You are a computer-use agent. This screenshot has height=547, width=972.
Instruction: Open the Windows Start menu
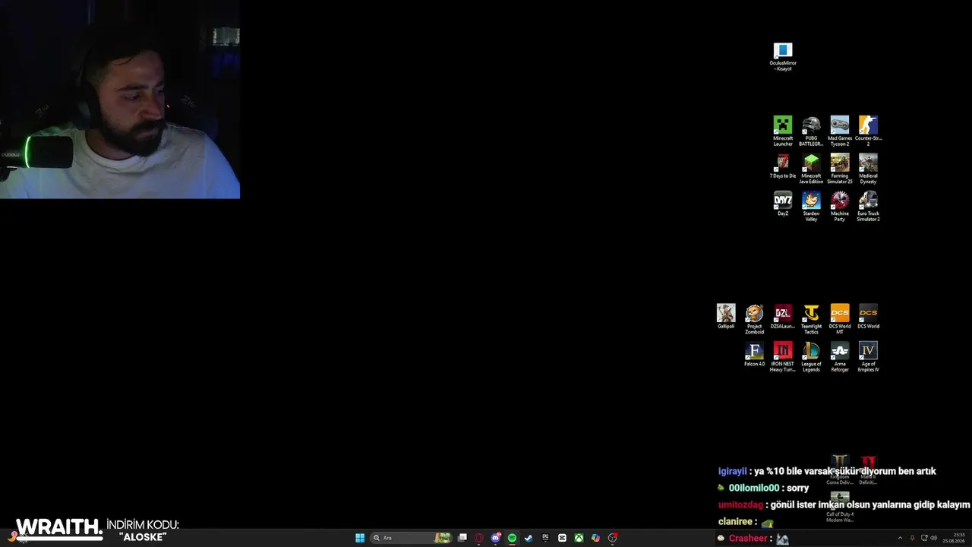(x=360, y=538)
